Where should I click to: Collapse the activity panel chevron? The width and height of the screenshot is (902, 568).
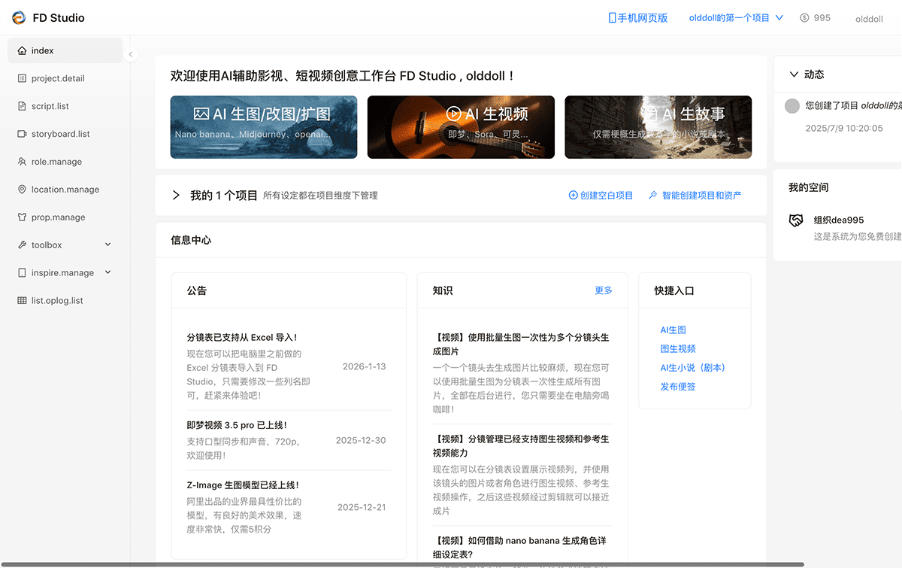tap(794, 74)
